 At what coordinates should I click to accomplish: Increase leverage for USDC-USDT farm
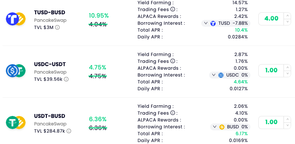tap(287, 67)
